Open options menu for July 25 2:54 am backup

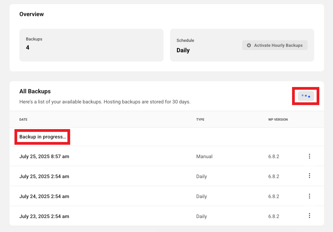[x=309, y=176]
